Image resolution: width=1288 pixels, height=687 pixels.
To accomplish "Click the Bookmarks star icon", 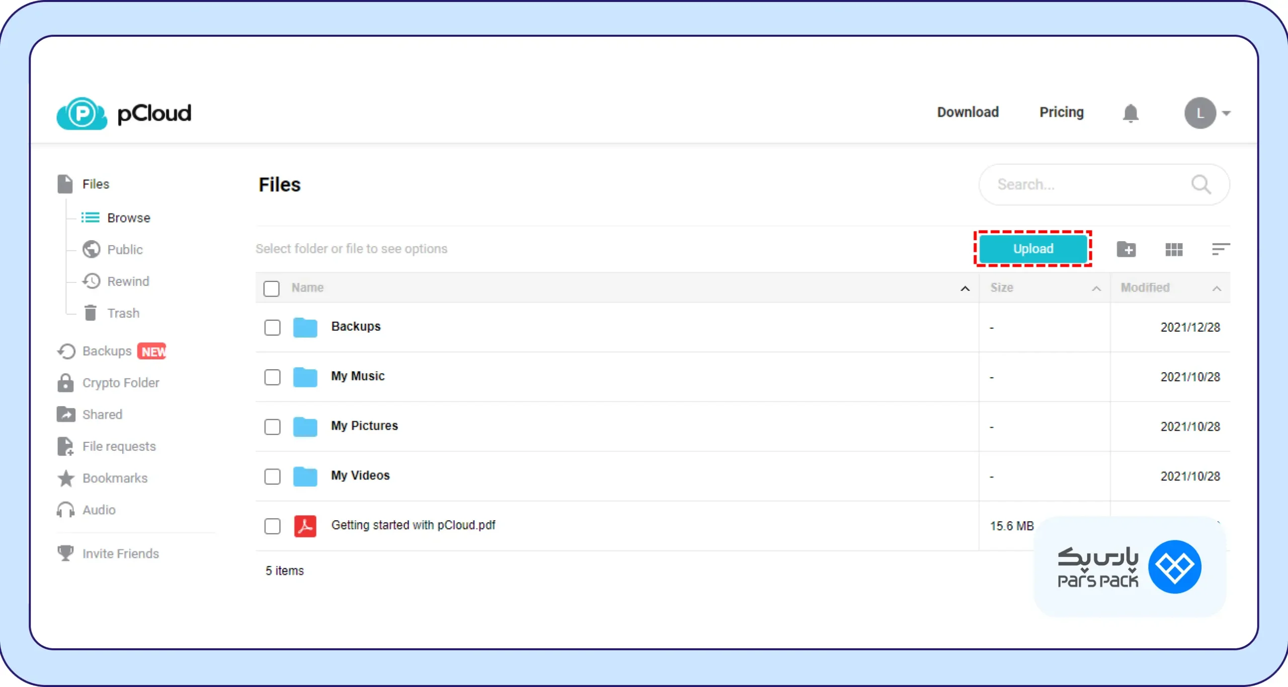I will click(66, 478).
